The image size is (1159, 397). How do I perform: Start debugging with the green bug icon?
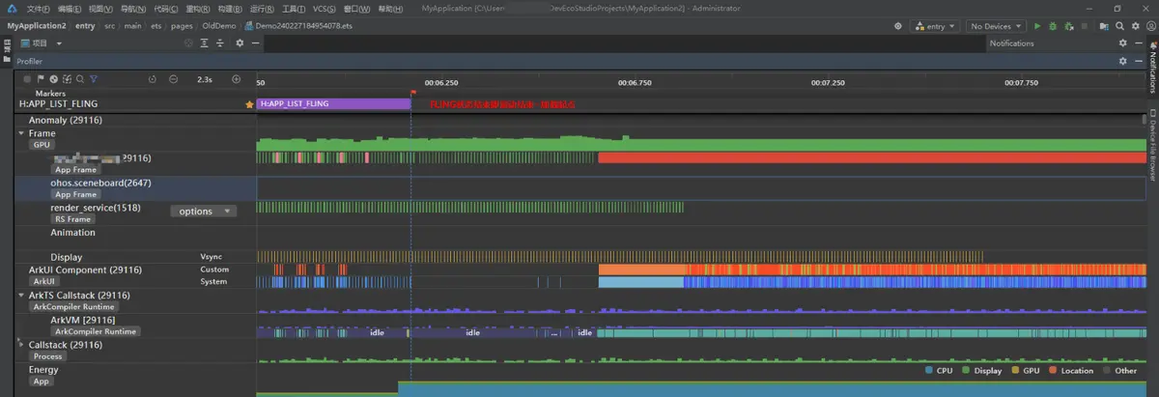point(1053,26)
